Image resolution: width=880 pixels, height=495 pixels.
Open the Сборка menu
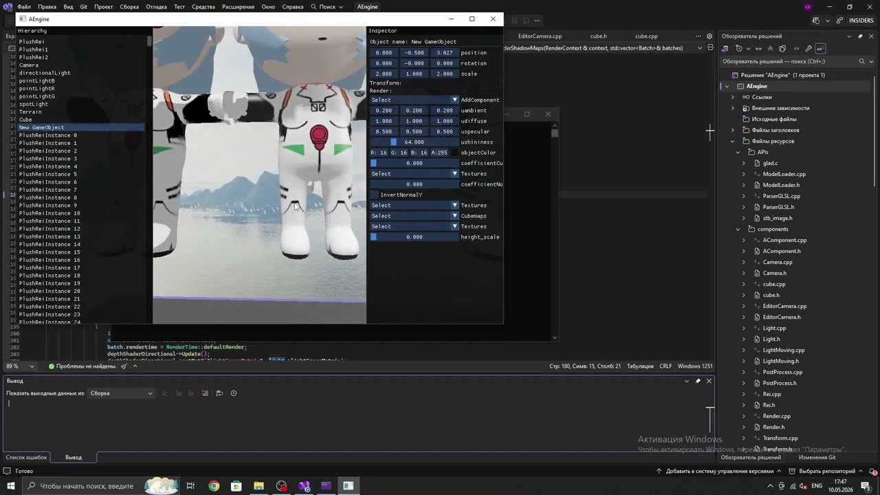[x=129, y=7]
